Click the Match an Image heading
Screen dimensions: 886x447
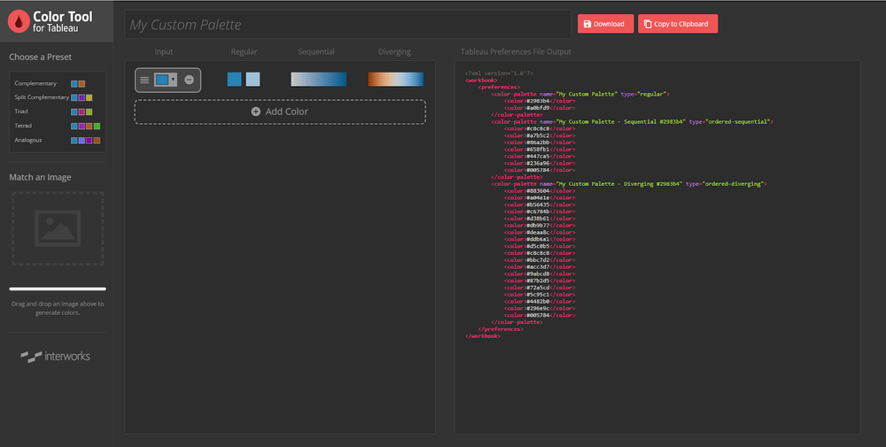[40, 177]
